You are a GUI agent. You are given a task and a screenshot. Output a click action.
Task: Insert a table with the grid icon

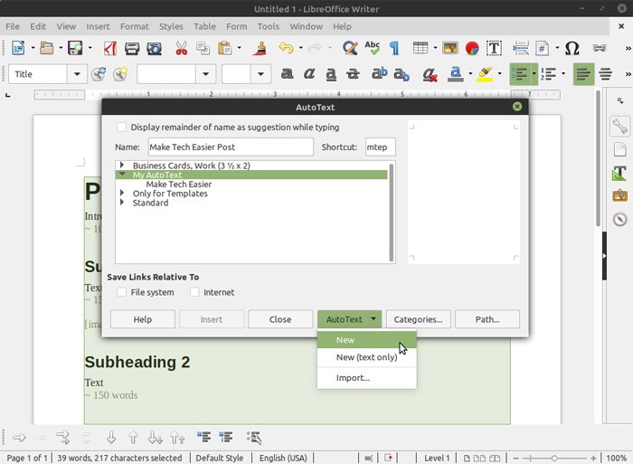420,48
